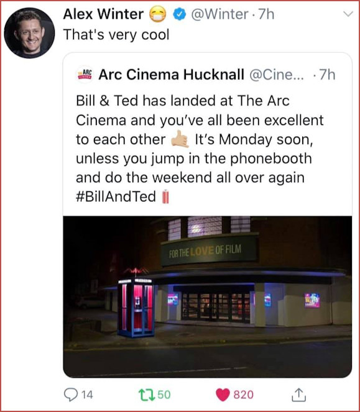Click the 50 retweets count

click(x=164, y=395)
